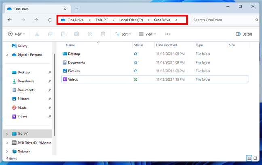Viewport: 262px width, 165px height.
Task: Click This PC breadcrumb in address bar
Action: click(x=102, y=20)
